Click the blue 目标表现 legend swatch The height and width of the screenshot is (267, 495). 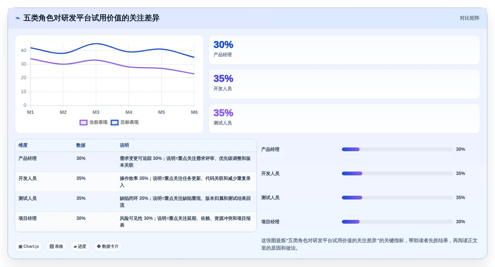click(x=115, y=123)
